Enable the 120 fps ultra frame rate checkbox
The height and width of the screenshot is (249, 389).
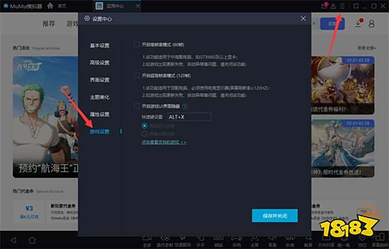(137, 75)
